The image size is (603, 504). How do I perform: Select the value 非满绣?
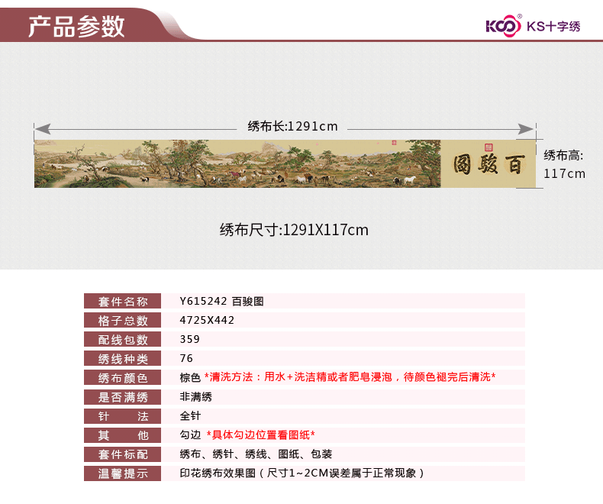[195, 396]
